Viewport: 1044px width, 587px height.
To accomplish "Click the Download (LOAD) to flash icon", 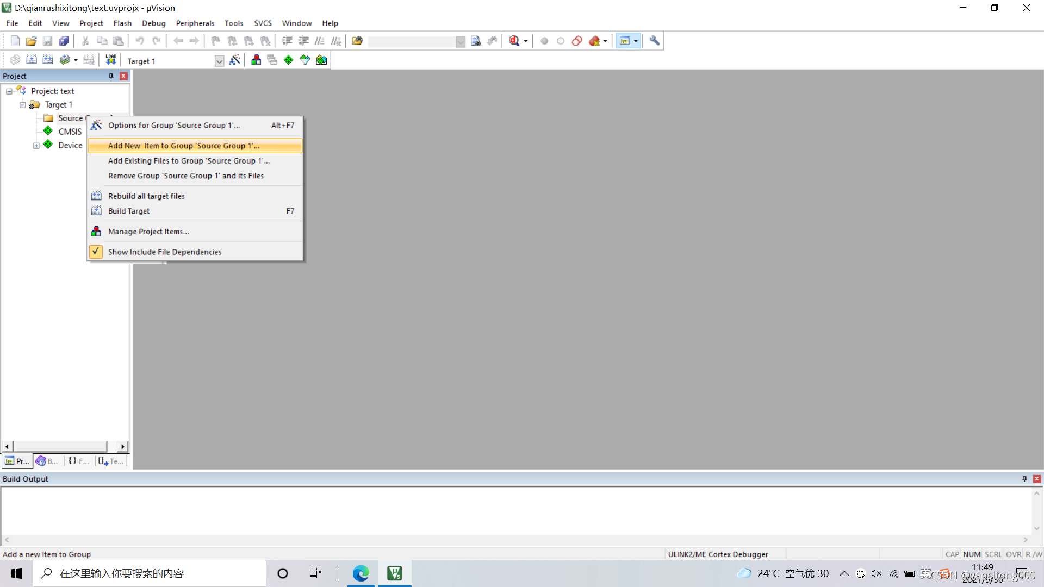I will (111, 60).
